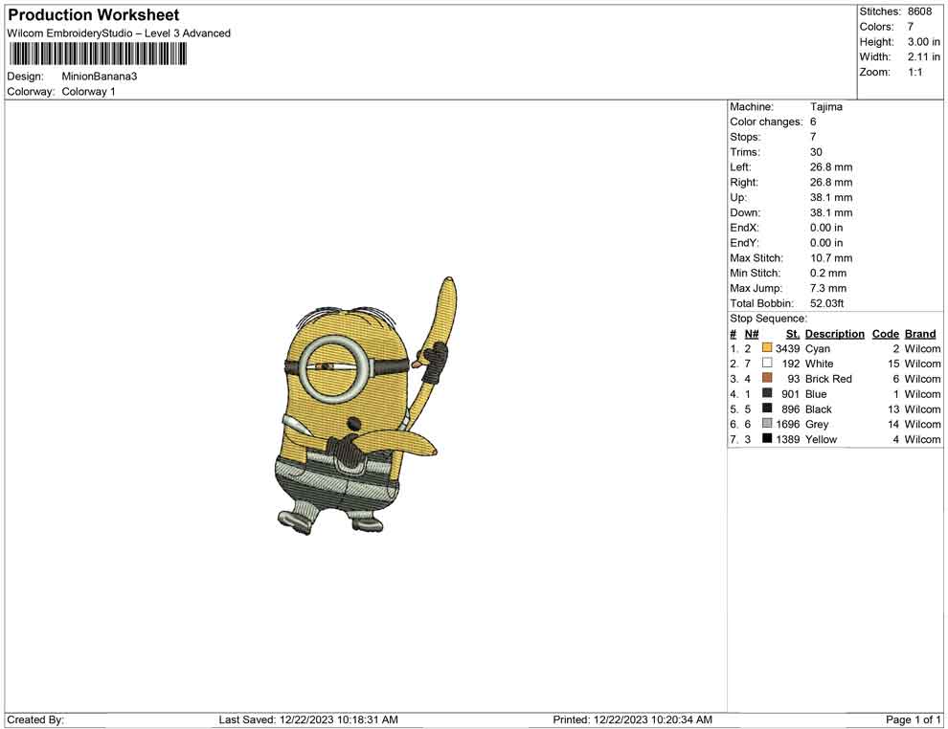Click the stitch count 1696 in Grey row
The height and width of the screenshot is (729, 948).
pos(787,424)
